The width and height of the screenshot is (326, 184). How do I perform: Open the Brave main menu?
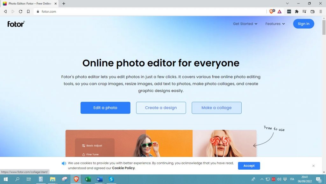tap(320, 11)
